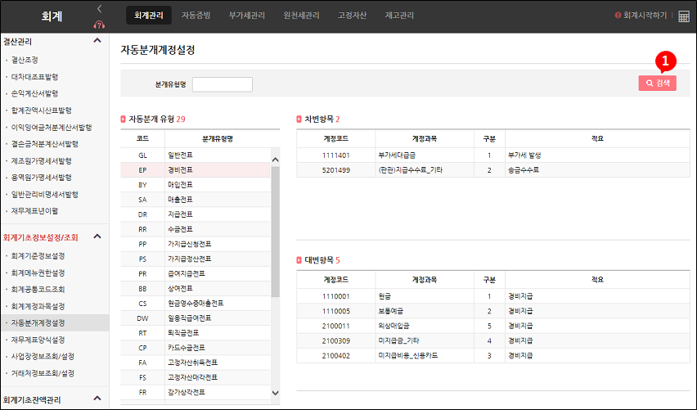Collapse the 회계기초잔액관리 section

(97, 399)
